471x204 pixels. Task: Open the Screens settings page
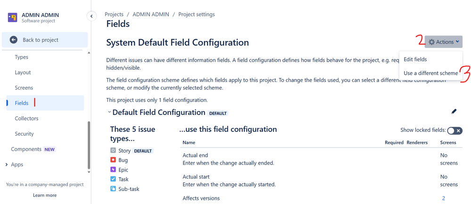pos(24,88)
